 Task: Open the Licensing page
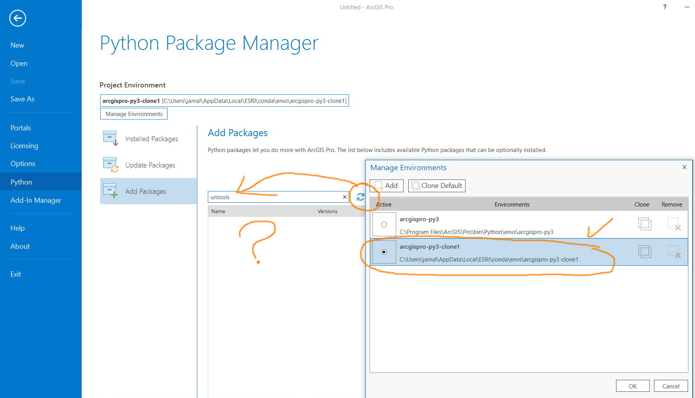pyautogui.click(x=24, y=146)
